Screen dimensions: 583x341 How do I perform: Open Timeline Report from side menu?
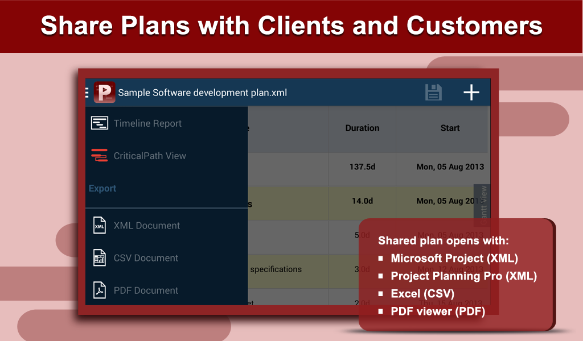pos(147,123)
